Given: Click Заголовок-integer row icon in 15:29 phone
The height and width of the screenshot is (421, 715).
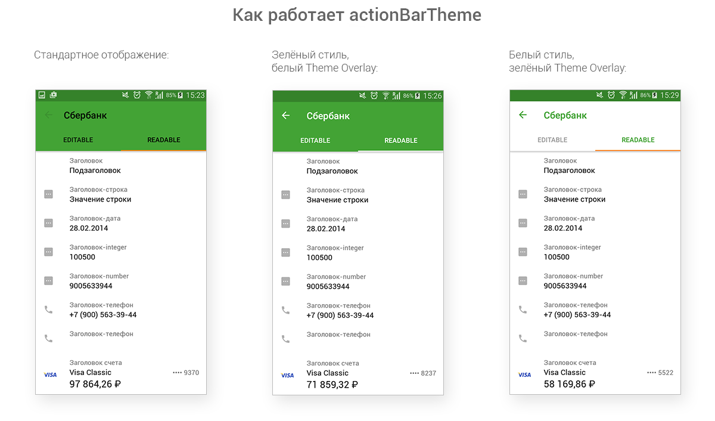Looking at the screenshot, I should coord(523,252).
